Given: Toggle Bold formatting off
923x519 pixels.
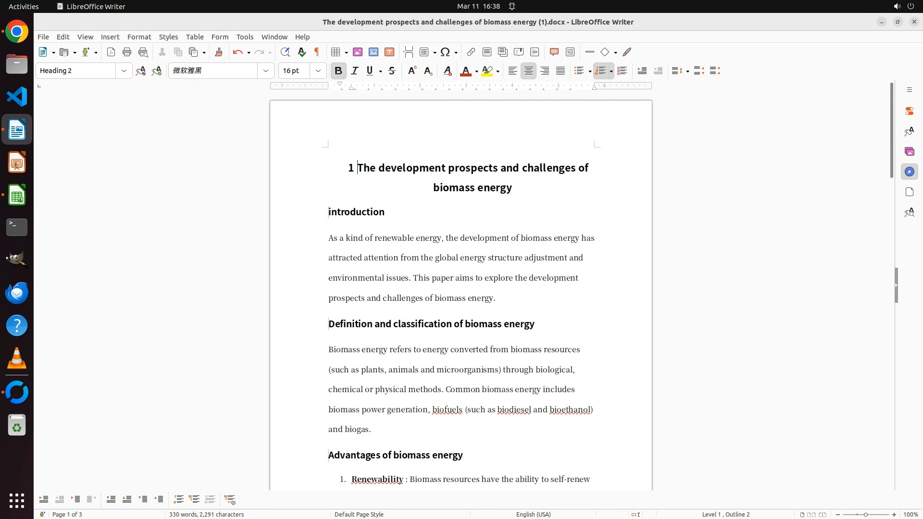Looking at the screenshot, I should (x=338, y=71).
